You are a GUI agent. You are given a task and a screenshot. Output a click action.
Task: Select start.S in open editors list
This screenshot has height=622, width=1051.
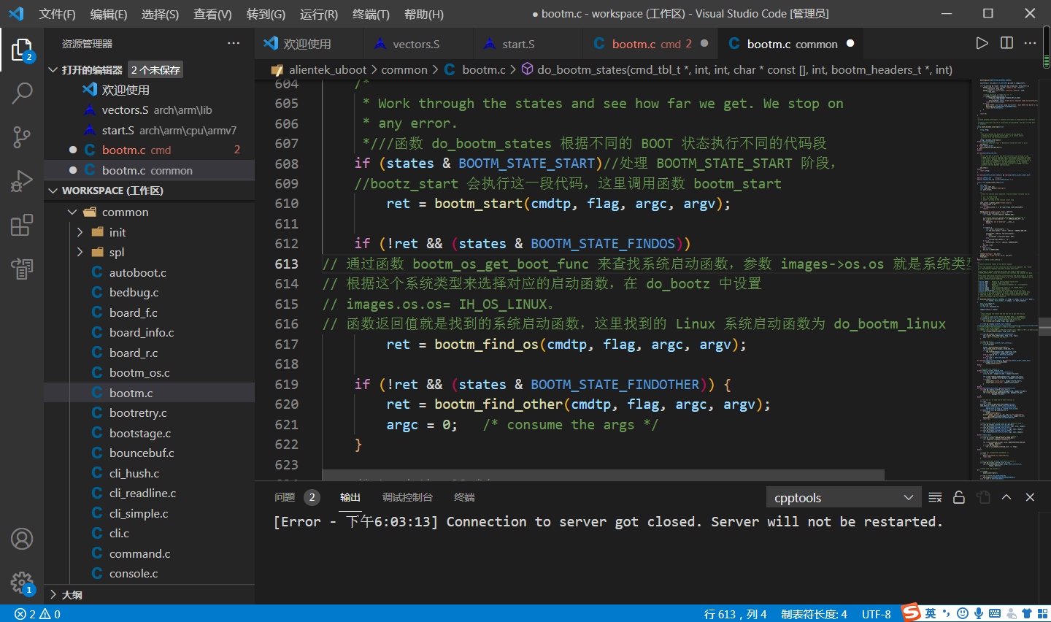150,130
